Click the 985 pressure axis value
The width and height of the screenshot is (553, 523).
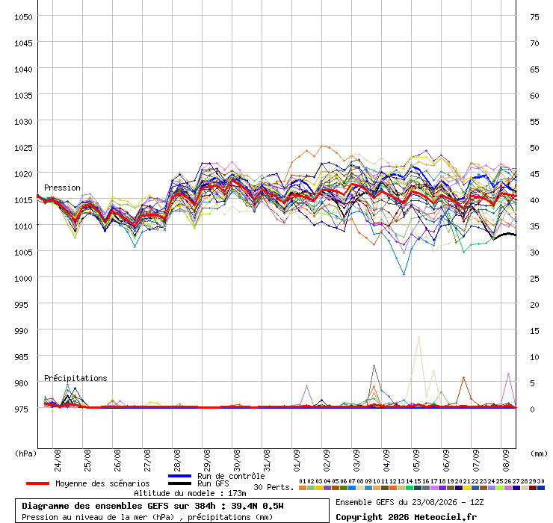pyautogui.click(x=21, y=357)
